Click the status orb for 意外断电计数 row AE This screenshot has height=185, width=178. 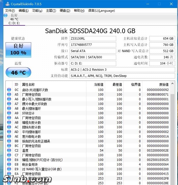click(9, 137)
